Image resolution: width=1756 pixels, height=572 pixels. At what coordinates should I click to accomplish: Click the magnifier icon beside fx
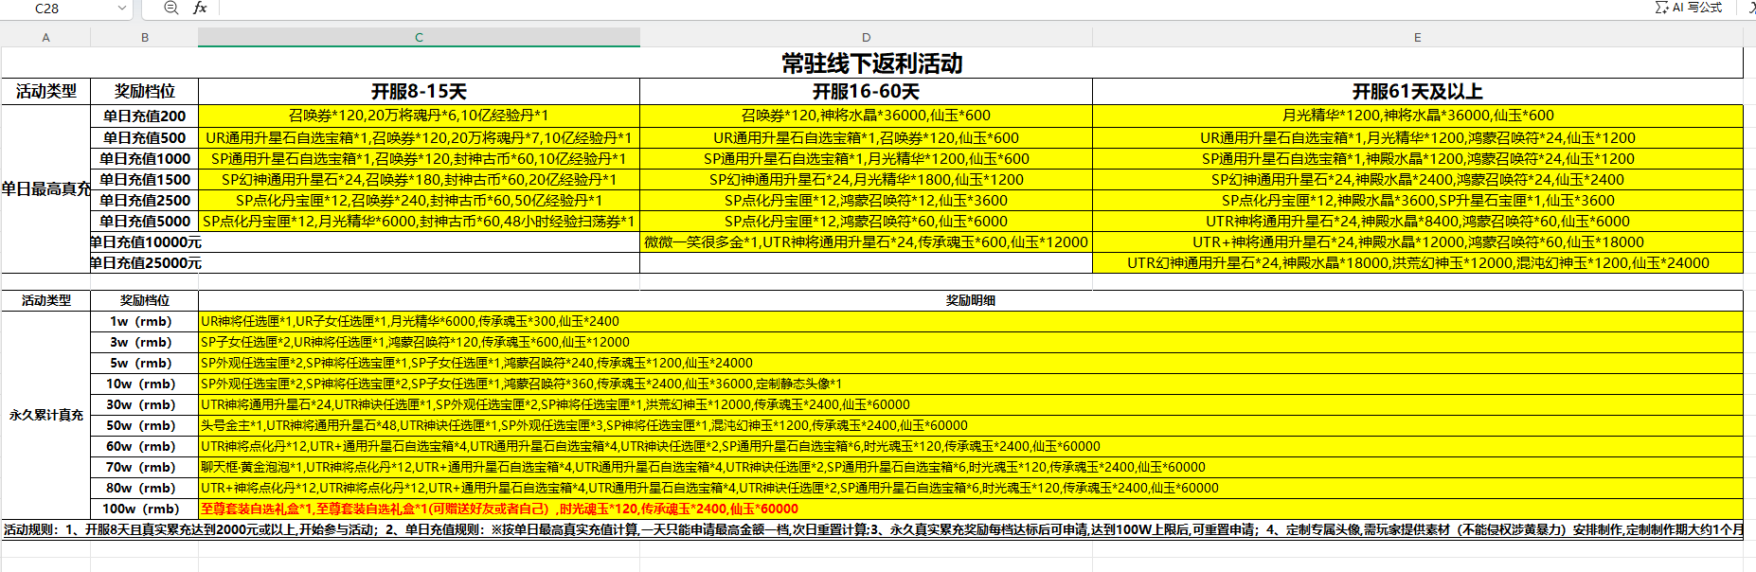coord(171,8)
